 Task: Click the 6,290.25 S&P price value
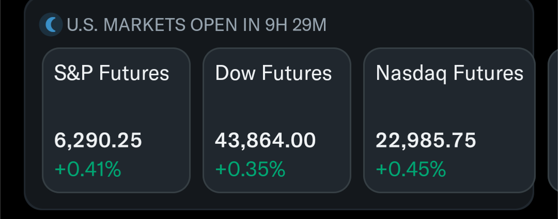98,140
